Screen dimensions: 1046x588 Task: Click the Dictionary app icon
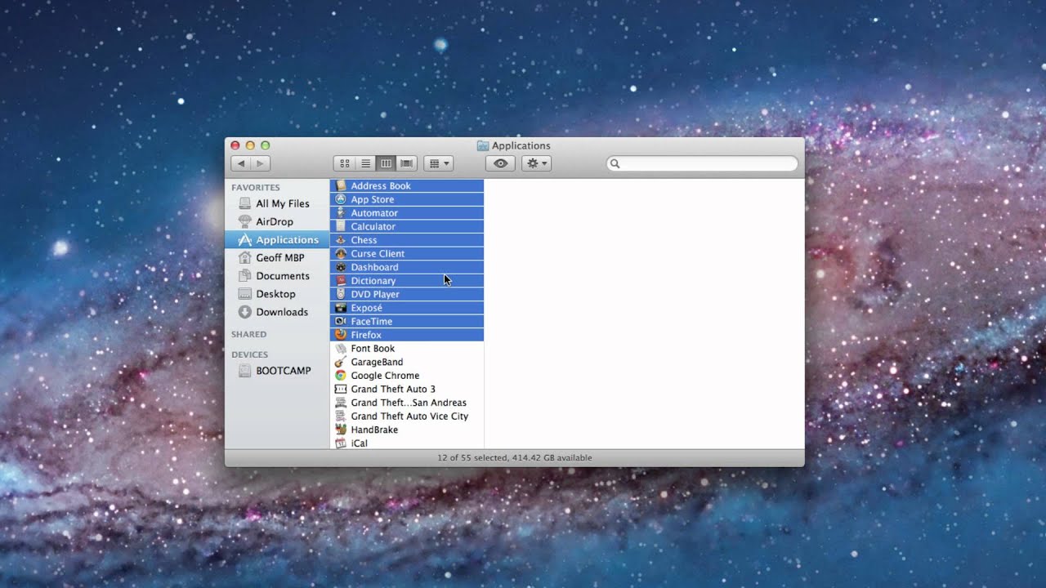point(341,280)
